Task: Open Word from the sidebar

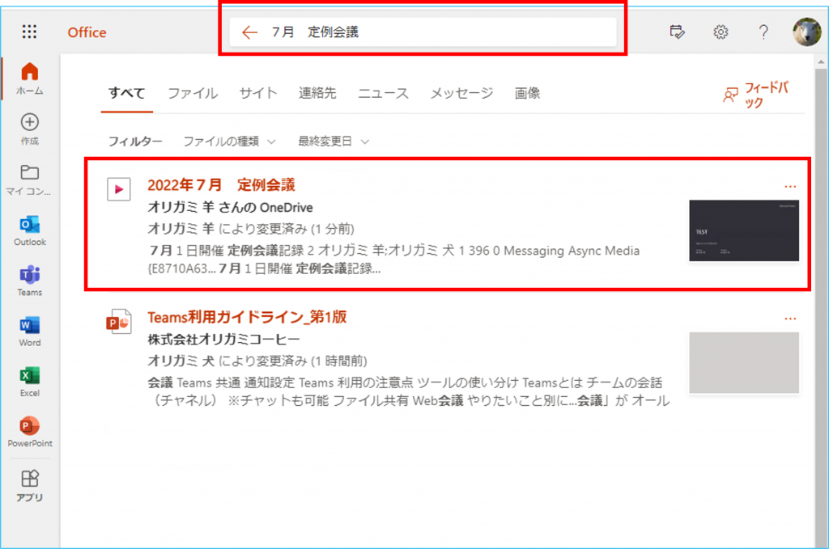Action: [30, 326]
